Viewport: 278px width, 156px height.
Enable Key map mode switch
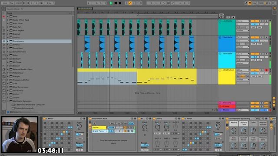click(x=254, y=3)
